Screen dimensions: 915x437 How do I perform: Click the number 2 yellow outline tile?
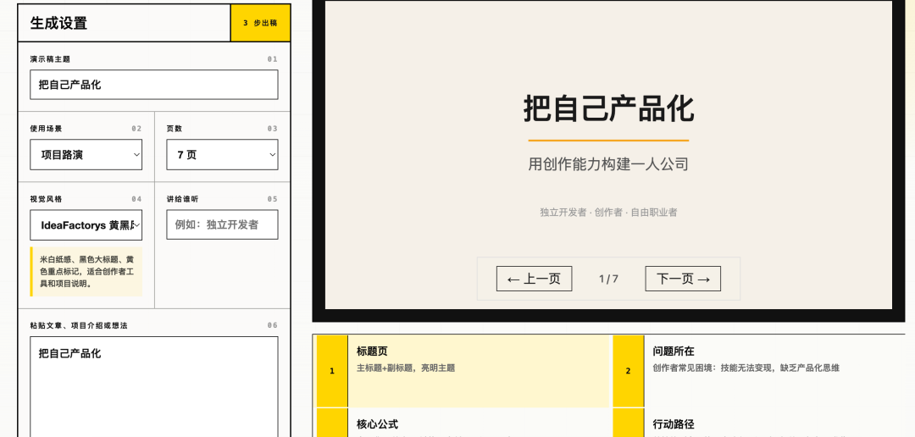tap(628, 371)
